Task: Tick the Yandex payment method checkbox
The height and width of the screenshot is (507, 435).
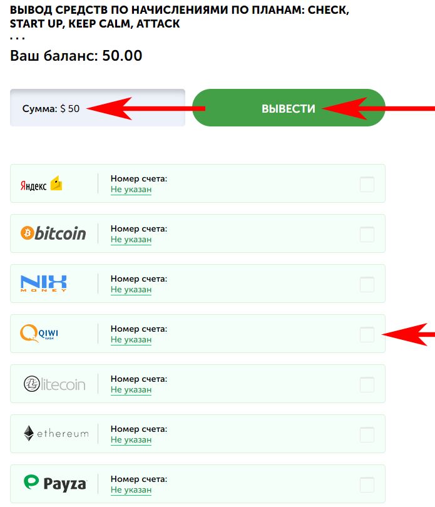Action: coord(367,184)
